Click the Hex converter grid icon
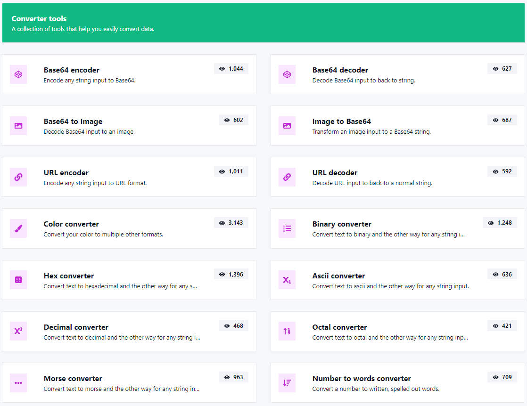The width and height of the screenshot is (527, 406). [x=18, y=280]
